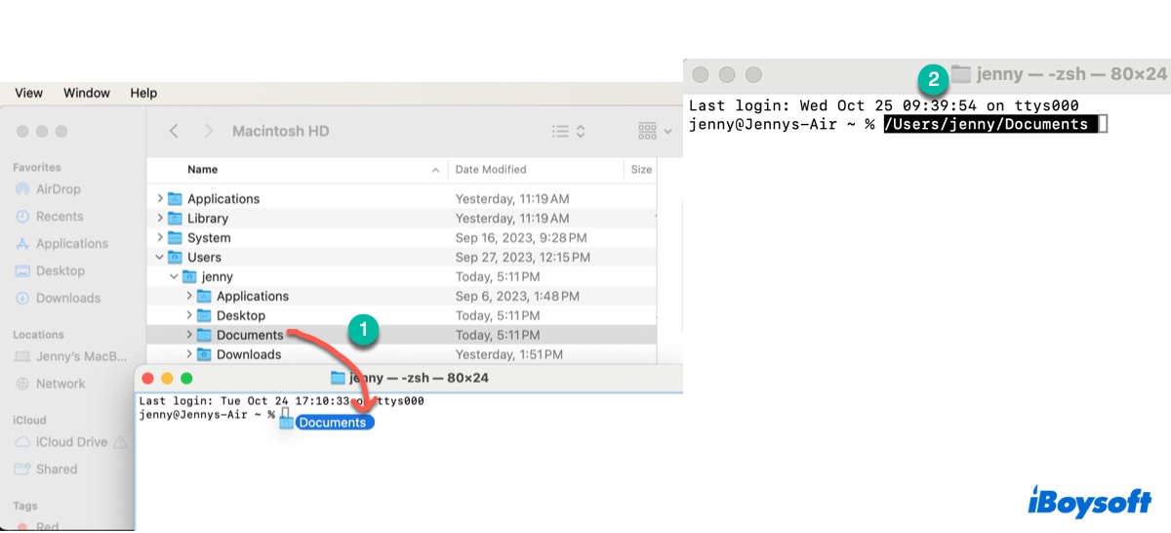1171x533 pixels.
Task: Collapse the Users folder
Action: click(x=160, y=257)
